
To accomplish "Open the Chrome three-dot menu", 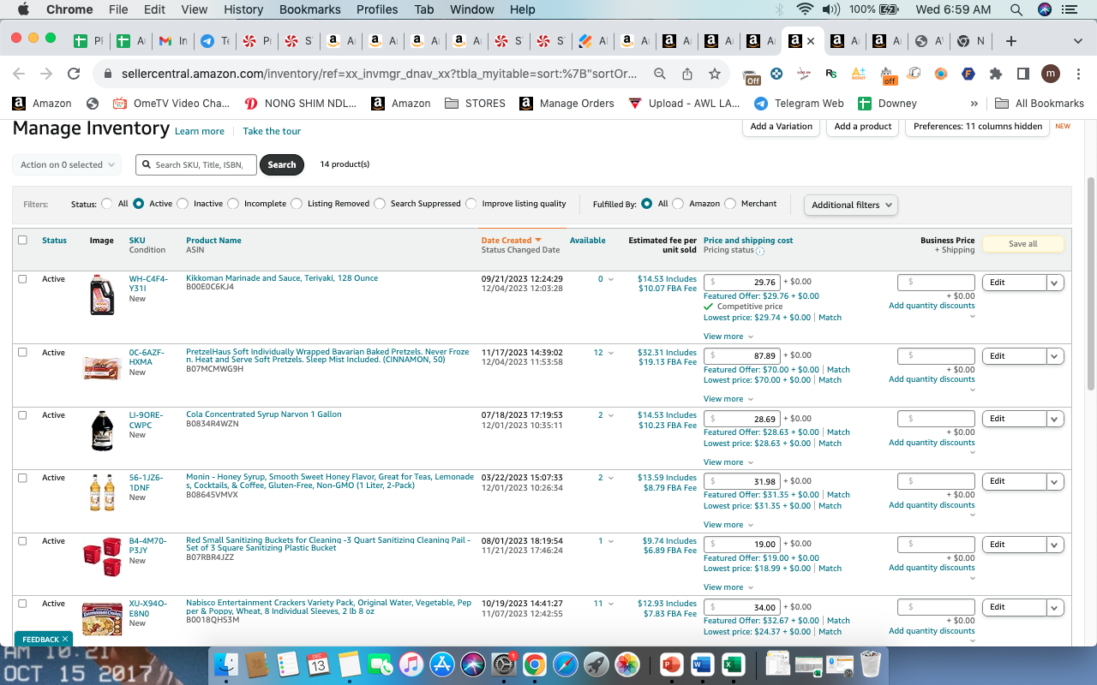I will click(1078, 74).
